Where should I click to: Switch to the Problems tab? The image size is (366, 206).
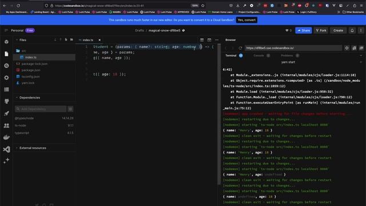click(287, 56)
